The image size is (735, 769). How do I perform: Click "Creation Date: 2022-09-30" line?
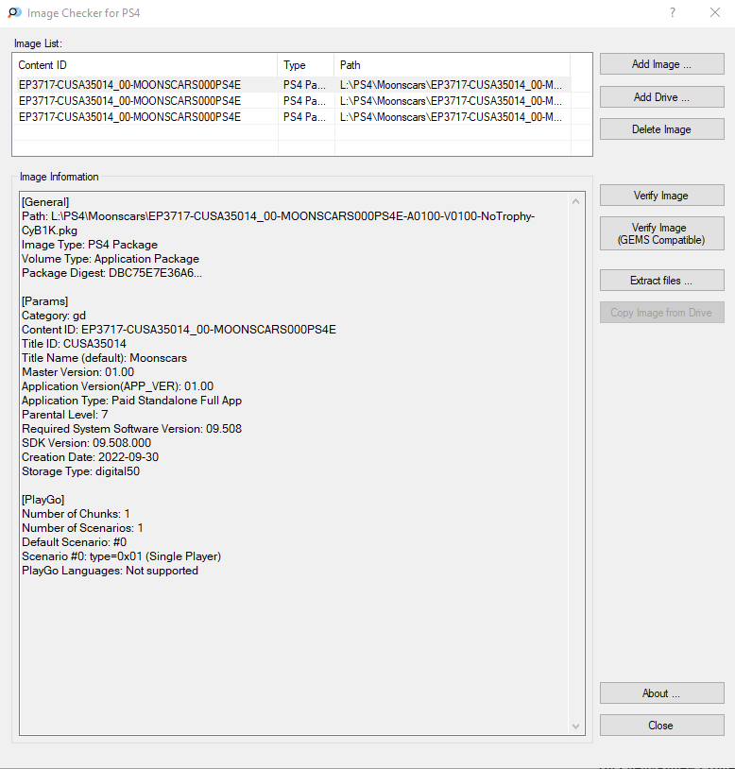90,457
